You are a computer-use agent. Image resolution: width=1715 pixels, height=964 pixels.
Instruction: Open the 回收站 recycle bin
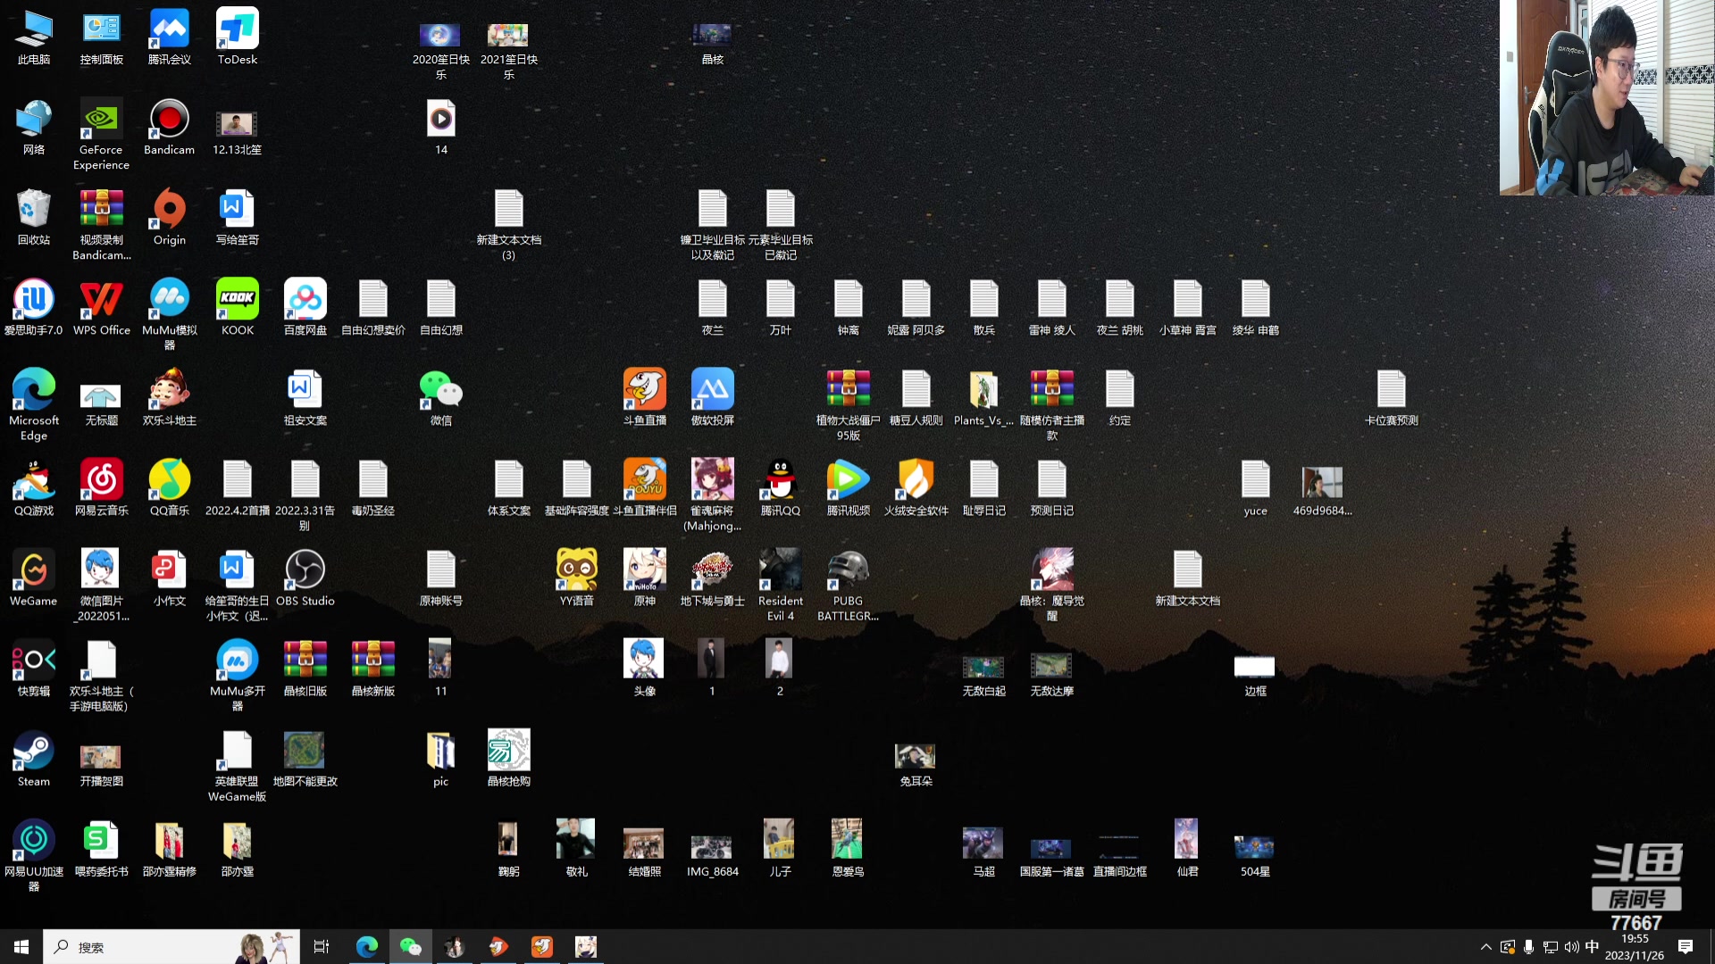[x=34, y=217]
